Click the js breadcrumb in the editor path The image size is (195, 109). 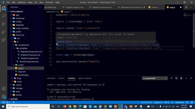[58, 12]
